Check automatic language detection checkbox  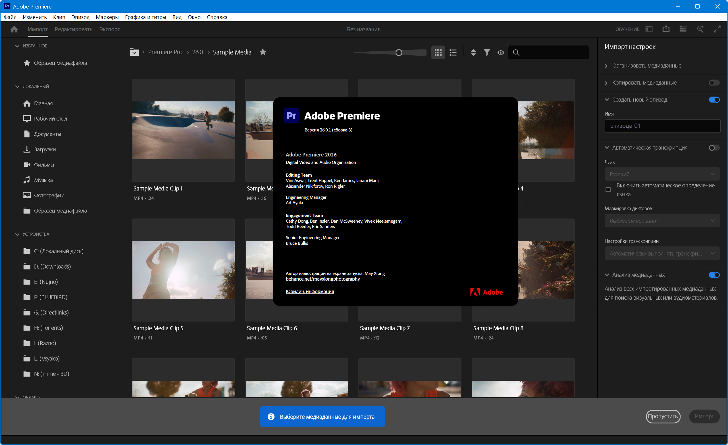point(608,190)
